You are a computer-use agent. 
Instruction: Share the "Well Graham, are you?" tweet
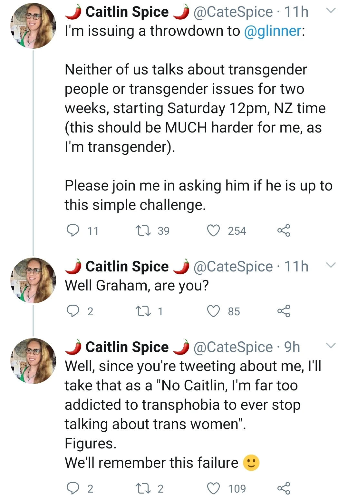tap(284, 311)
